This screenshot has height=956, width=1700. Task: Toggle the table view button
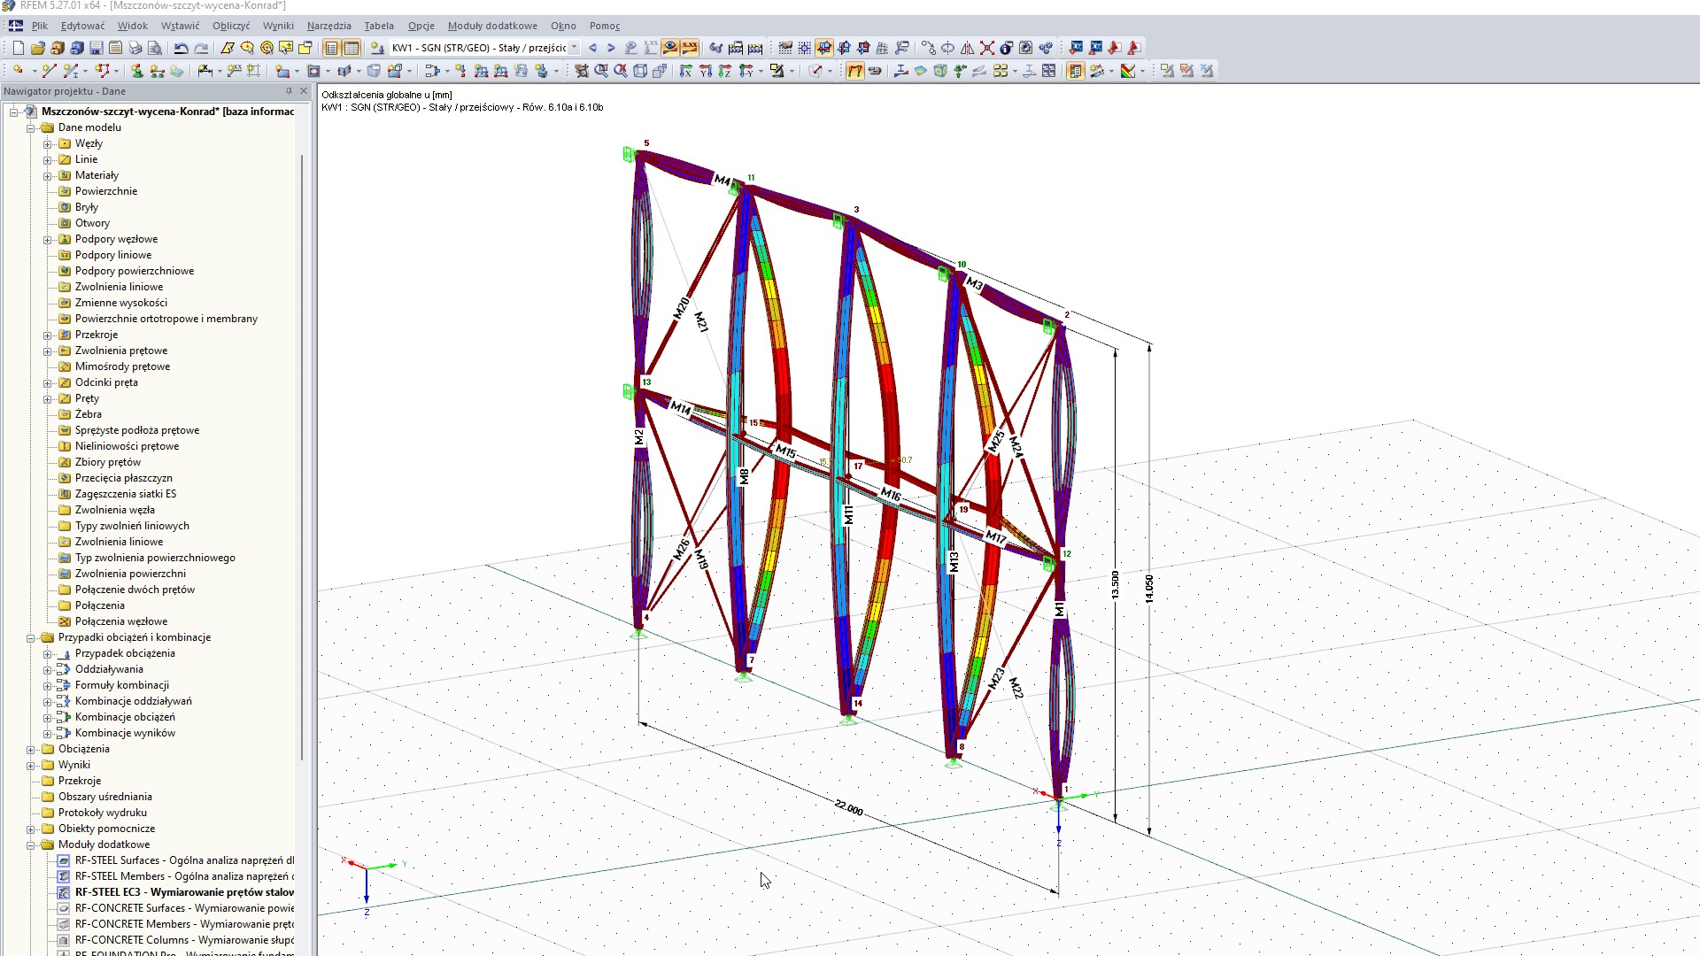point(352,48)
